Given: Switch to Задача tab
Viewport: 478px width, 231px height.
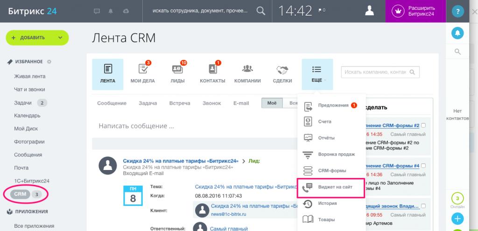Looking at the screenshot, I should point(148,103).
